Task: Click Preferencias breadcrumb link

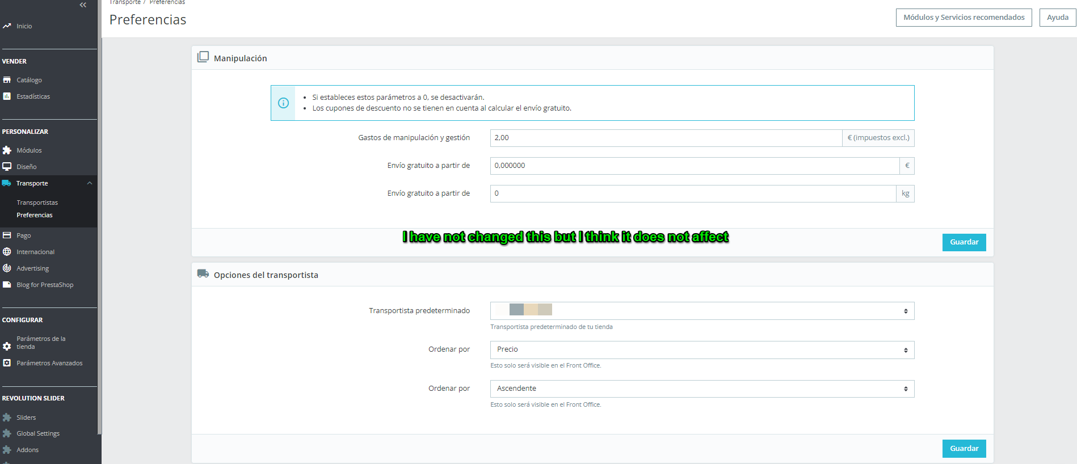Action: pos(167,2)
